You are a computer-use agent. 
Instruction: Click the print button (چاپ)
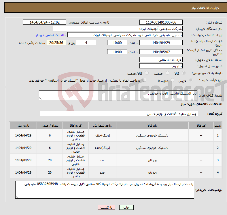pyautogui.click(x=126, y=207)
